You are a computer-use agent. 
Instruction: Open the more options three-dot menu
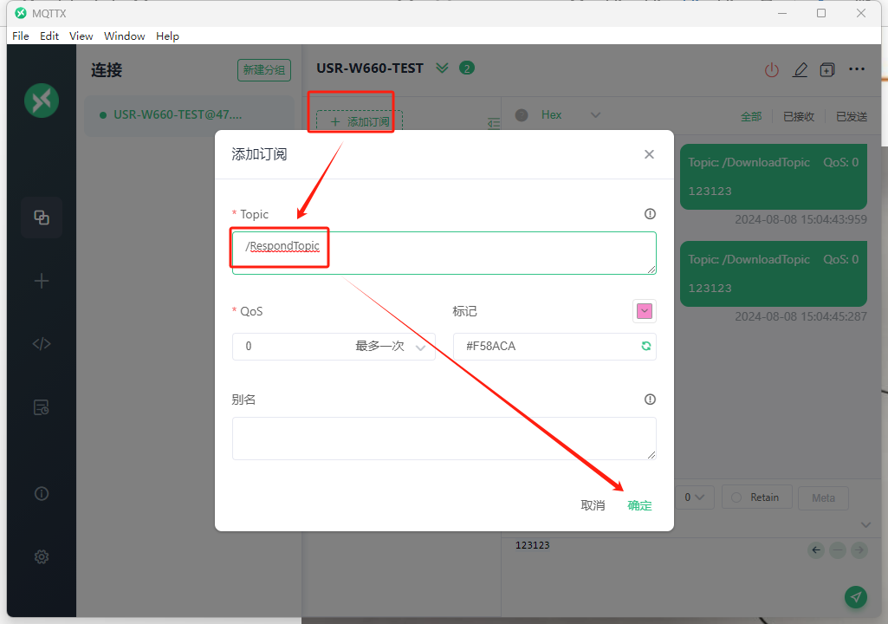click(857, 69)
